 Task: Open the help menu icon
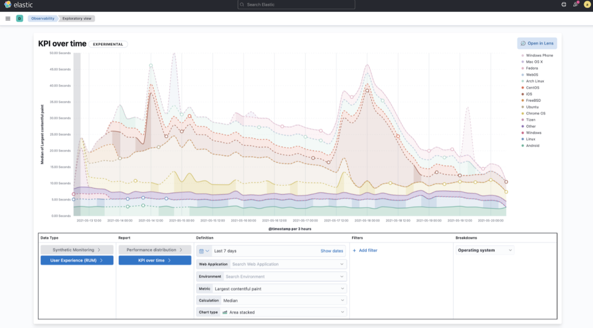tap(564, 5)
